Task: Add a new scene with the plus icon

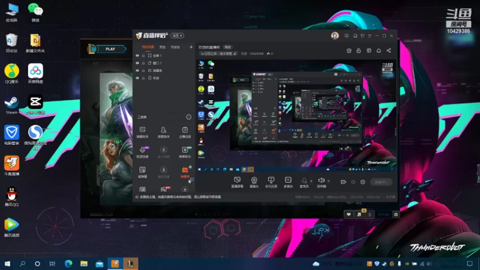Action: pyautogui.click(x=191, y=47)
